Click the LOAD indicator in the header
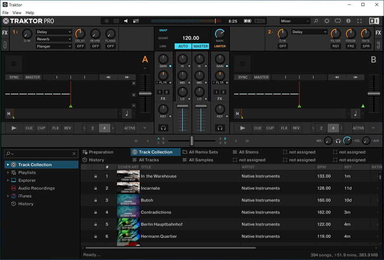Viewport: 384px width, 260px height. point(136,21)
